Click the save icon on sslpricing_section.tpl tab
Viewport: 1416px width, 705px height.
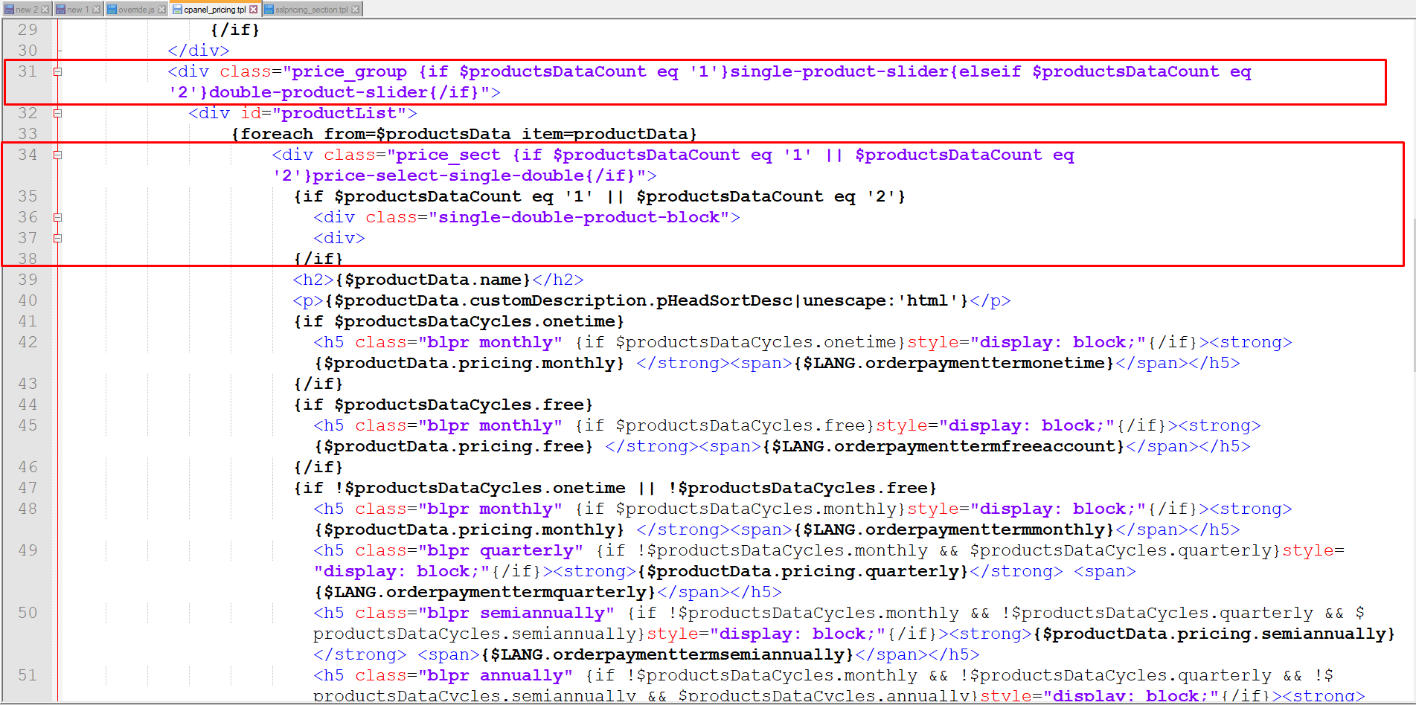tap(269, 10)
